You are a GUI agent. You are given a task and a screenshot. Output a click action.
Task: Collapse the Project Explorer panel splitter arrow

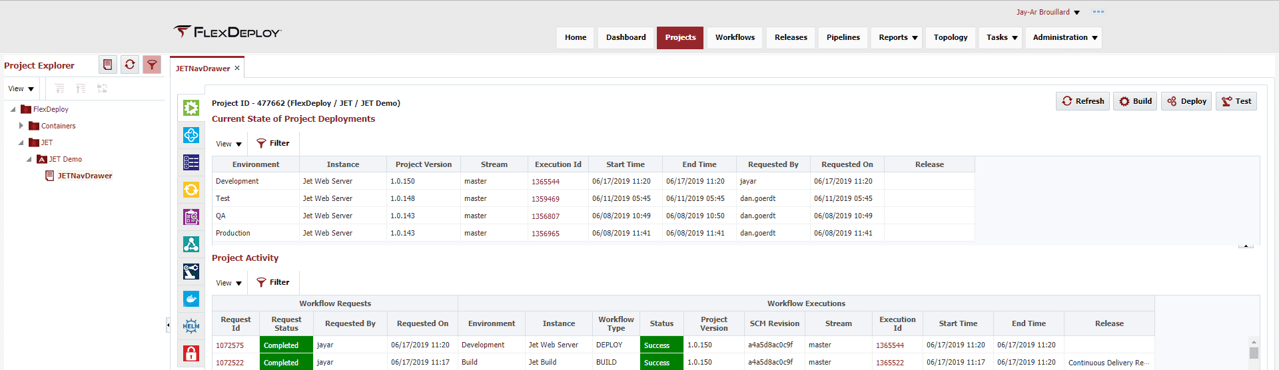[168, 325]
